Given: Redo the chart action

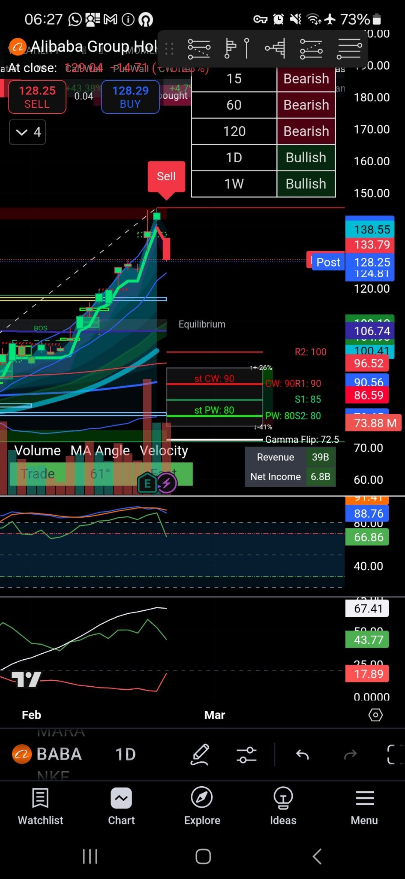Looking at the screenshot, I should [x=350, y=755].
